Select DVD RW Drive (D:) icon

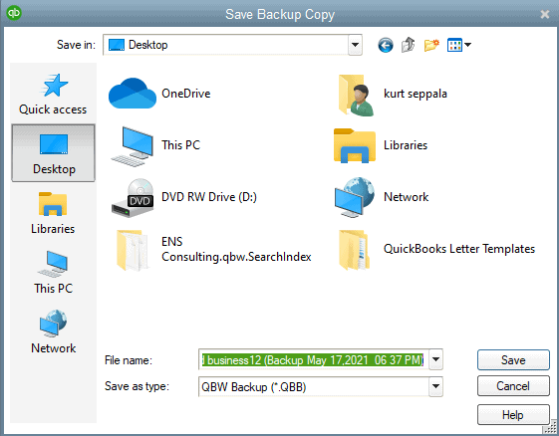point(133,198)
